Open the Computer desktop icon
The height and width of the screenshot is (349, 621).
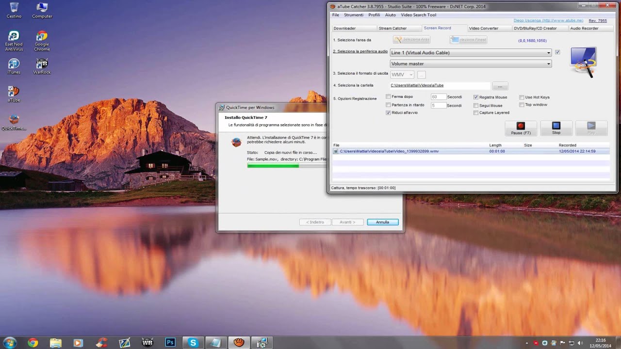click(42, 10)
